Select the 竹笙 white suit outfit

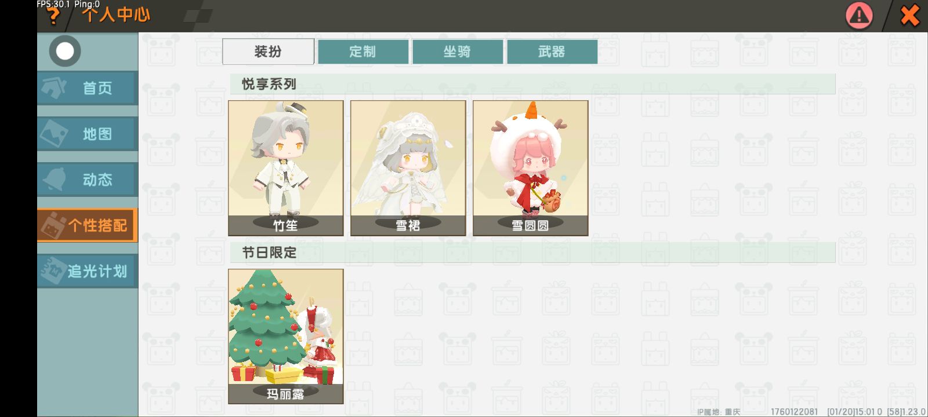(286, 168)
